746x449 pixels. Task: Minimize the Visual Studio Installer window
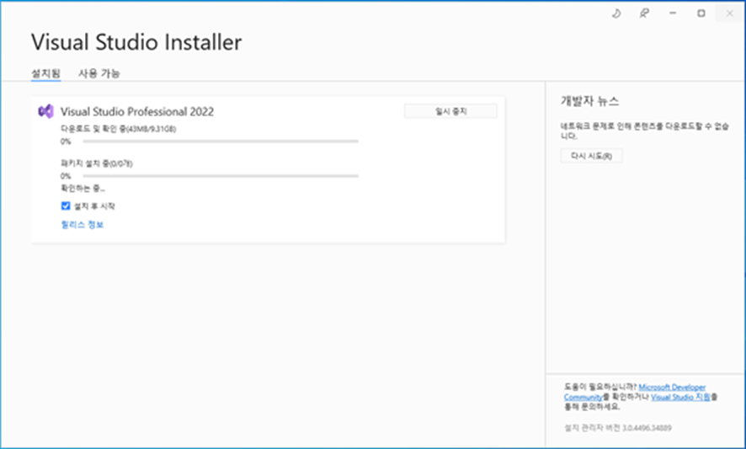click(x=673, y=13)
